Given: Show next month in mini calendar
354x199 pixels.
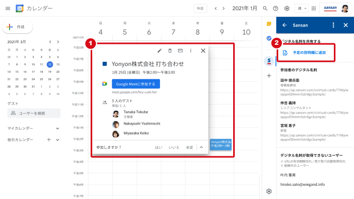Looking at the screenshot, I should click(58, 42).
